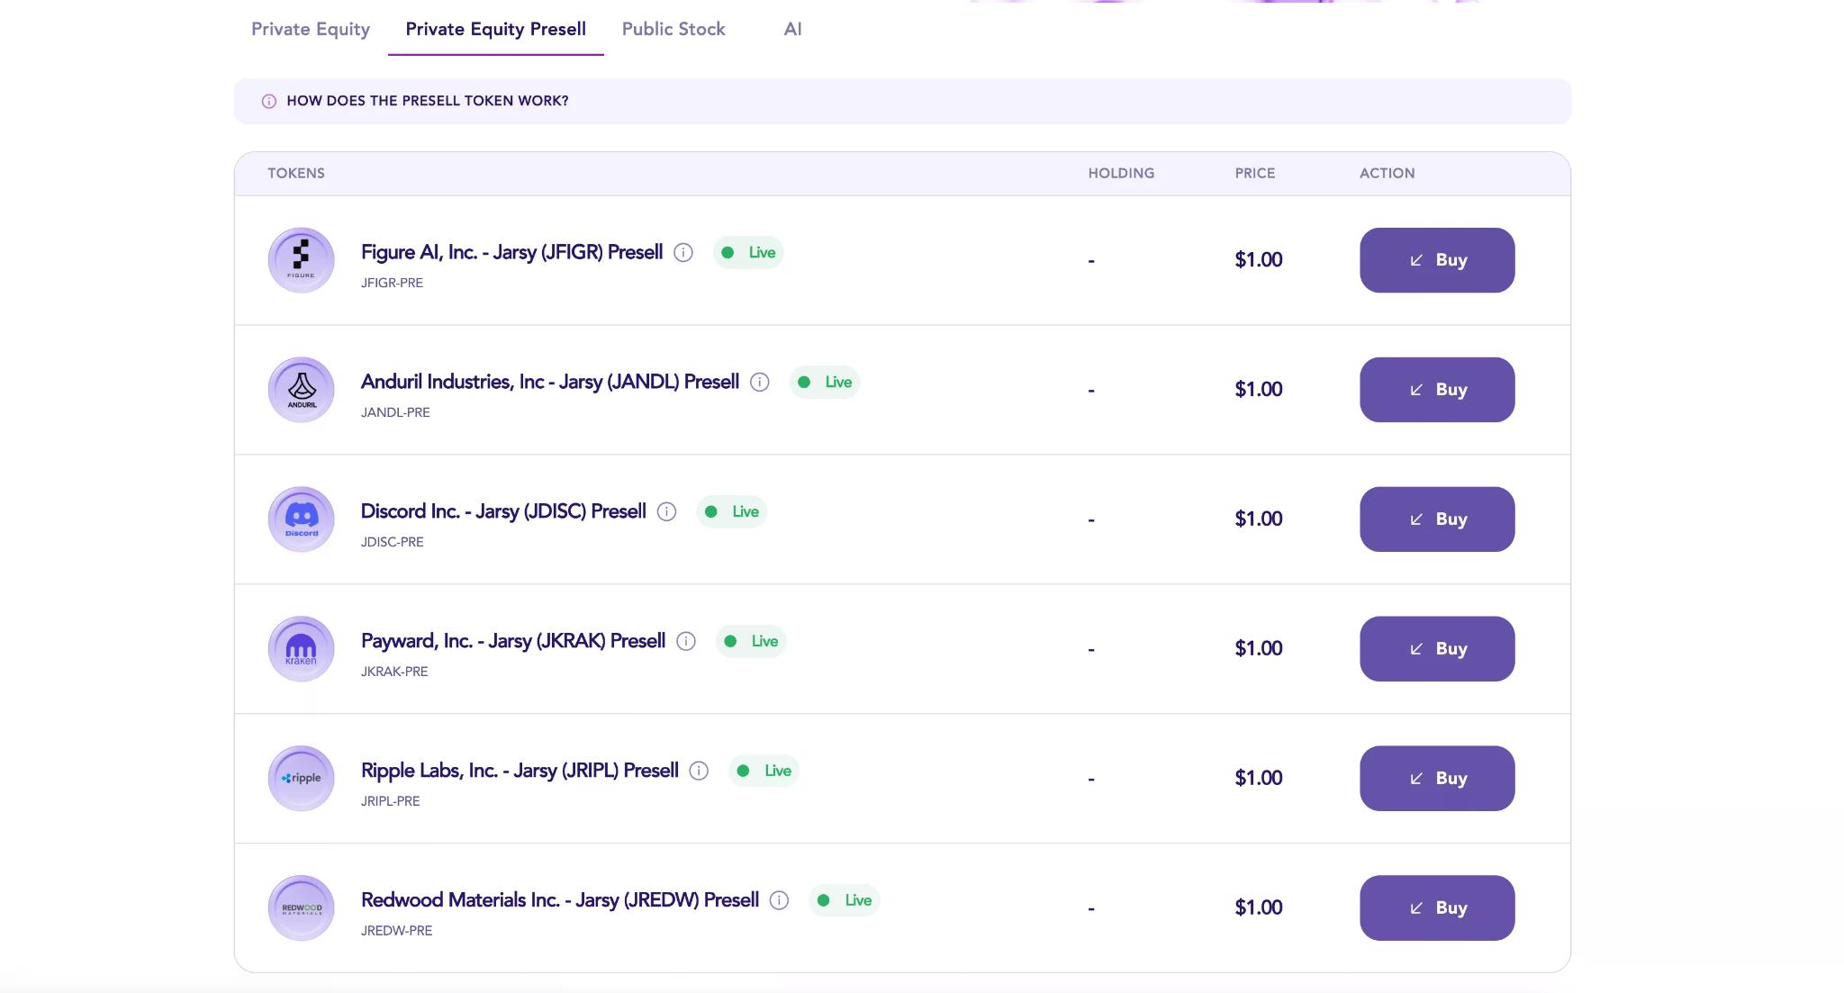Switch to the AI tab
This screenshot has width=1844, height=993.
(791, 29)
